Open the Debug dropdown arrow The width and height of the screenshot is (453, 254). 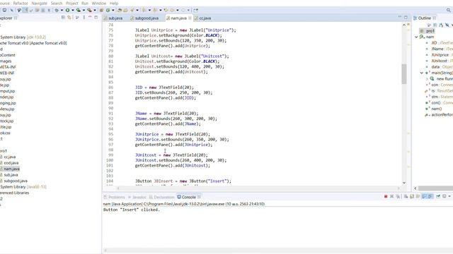pyautogui.click(x=62, y=11)
